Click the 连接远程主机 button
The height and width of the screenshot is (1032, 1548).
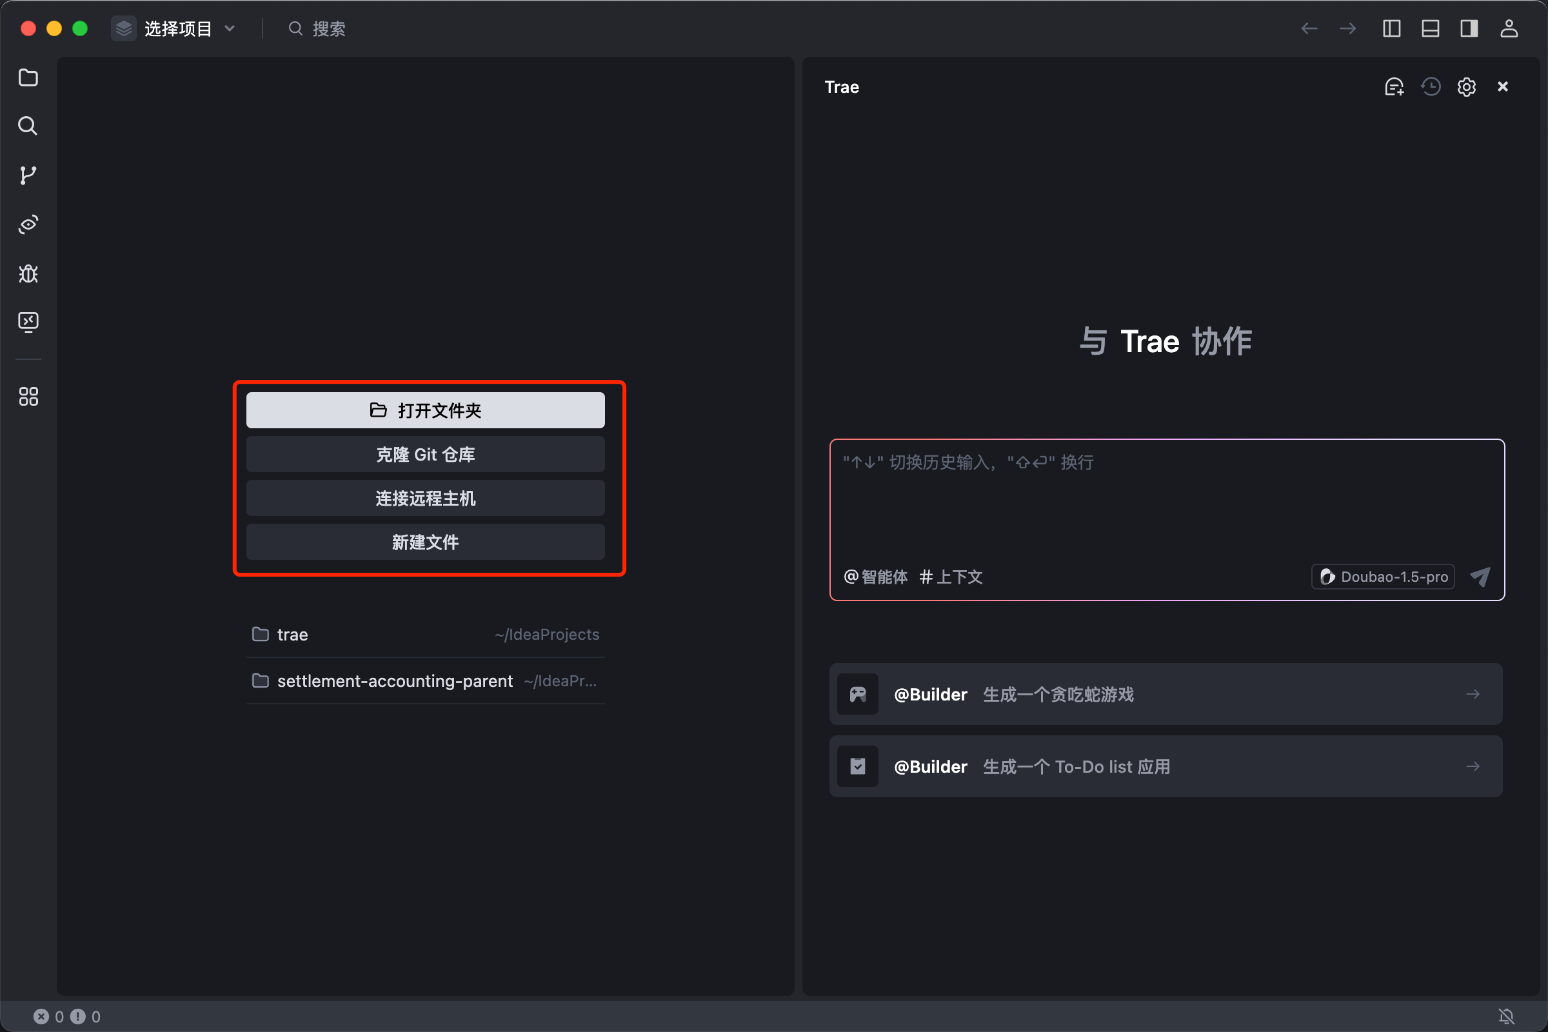(425, 498)
